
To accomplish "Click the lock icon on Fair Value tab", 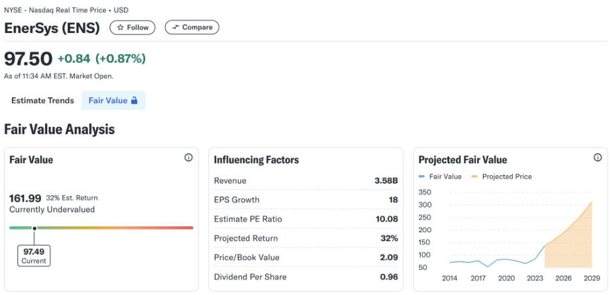I will click(134, 101).
